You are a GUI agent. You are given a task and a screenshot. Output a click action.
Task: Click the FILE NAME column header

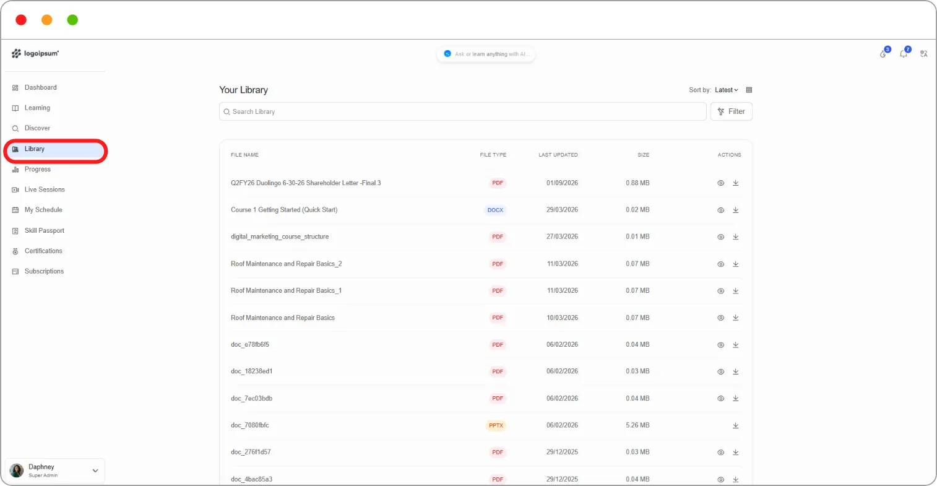pyautogui.click(x=244, y=155)
